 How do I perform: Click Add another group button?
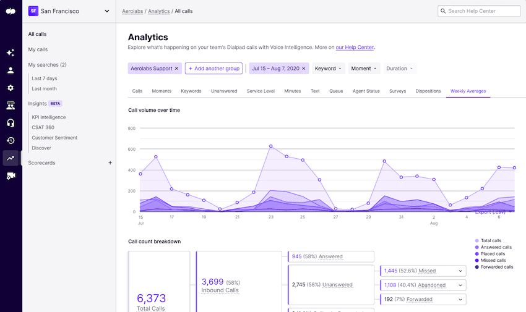pyautogui.click(x=213, y=69)
